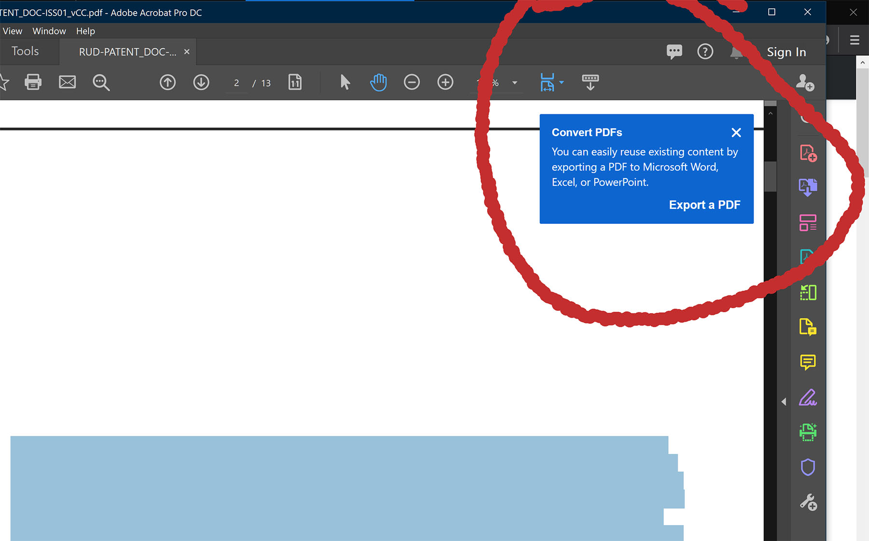Open the Organize Pages tool
Viewport: 869px width, 541px height.
[808, 222]
